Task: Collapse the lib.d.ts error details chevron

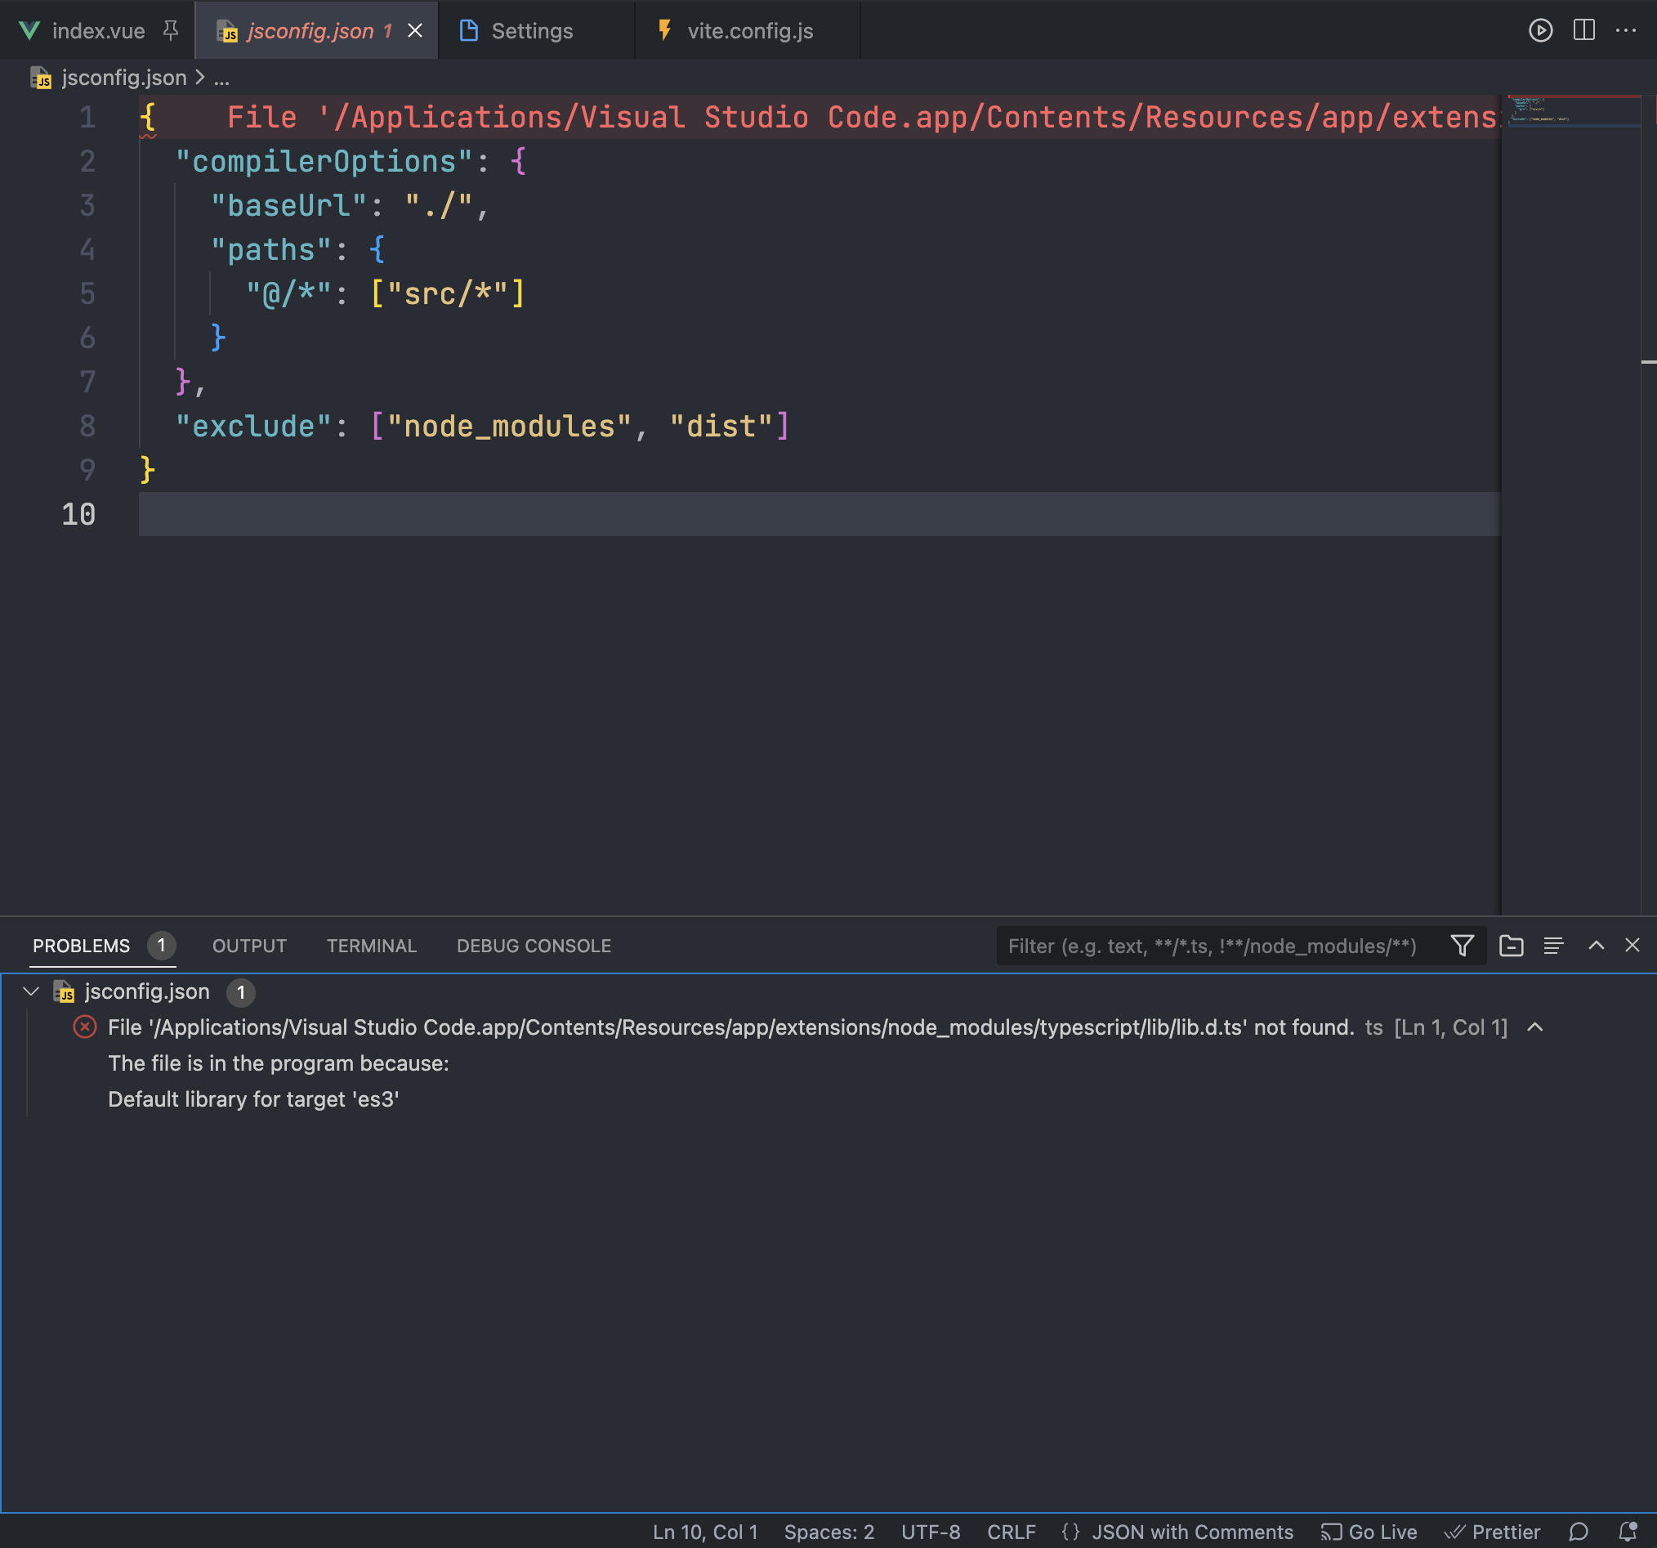Action: (1534, 1027)
